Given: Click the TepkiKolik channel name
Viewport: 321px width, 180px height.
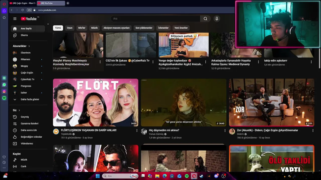Looking at the screenshot, I should 66,134.
